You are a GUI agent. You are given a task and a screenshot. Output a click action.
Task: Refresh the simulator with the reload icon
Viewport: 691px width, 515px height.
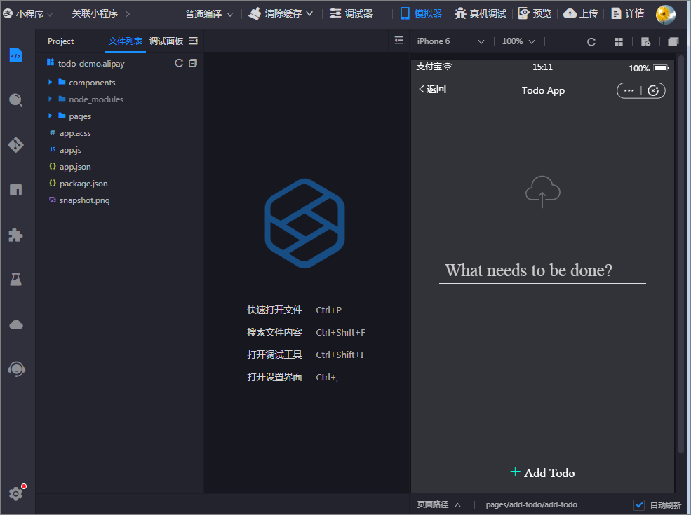pos(591,42)
